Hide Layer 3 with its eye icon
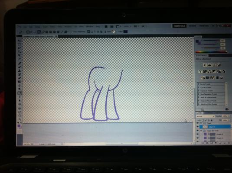Image resolution: width=232 pixels, height=173 pixels. click(198, 127)
